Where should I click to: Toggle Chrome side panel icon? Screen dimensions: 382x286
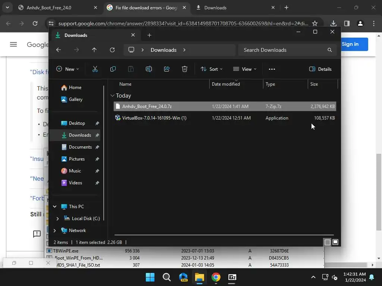[x=347, y=23]
